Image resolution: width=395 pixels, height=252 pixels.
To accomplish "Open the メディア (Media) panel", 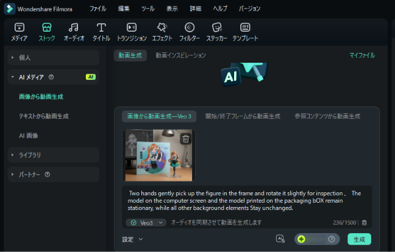I will click(x=20, y=32).
